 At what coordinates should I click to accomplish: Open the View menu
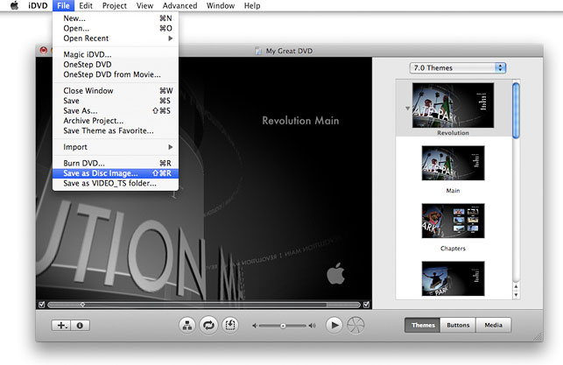pos(144,6)
